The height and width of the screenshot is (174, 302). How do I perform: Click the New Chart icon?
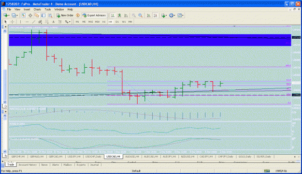5,15
